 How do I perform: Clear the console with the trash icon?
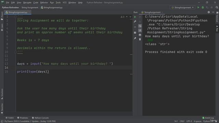pyautogui.click(x=140, y=39)
